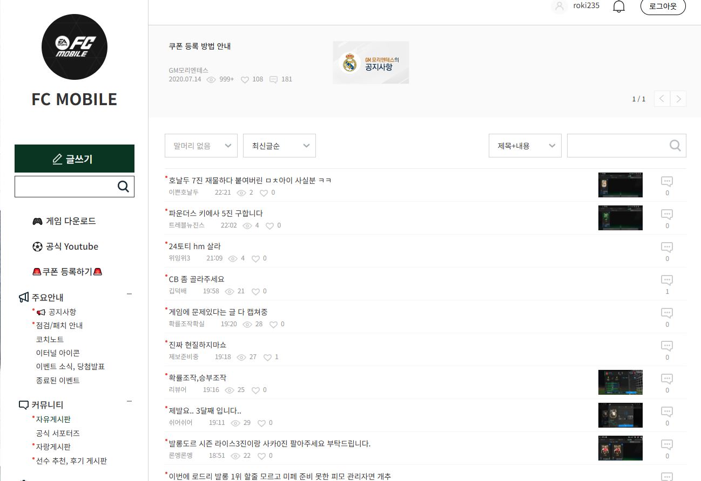The width and height of the screenshot is (701, 481).
Task: Go to next notice page arrow
Action: tap(678, 99)
